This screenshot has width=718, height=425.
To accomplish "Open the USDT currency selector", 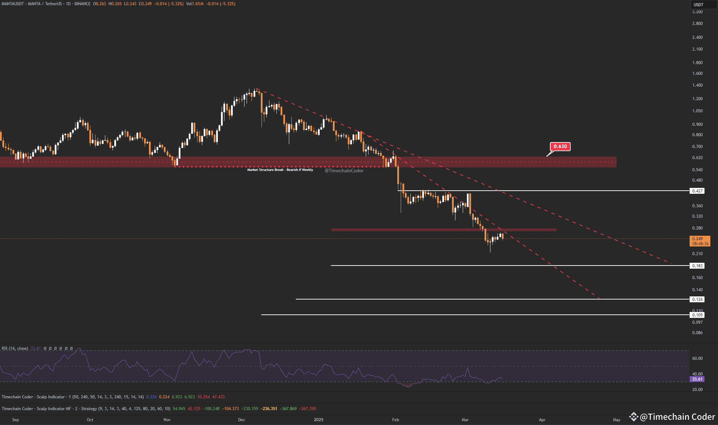I will (703, 5).
